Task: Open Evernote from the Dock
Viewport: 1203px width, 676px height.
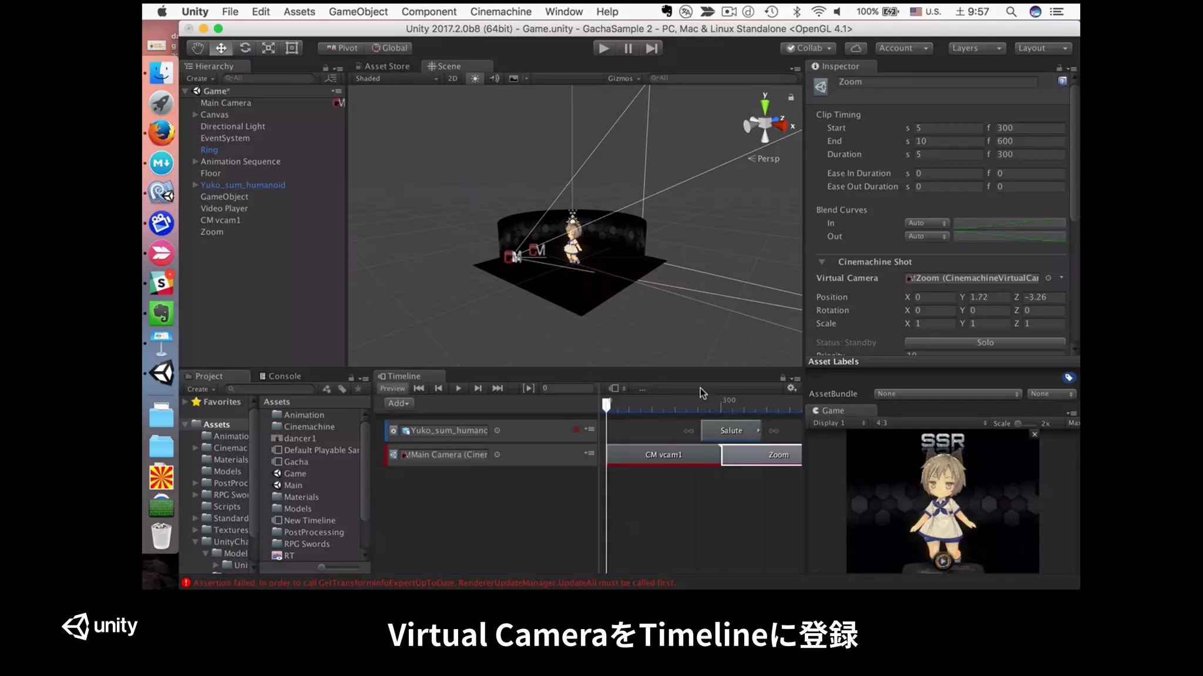Action: pyautogui.click(x=161, y=313)
